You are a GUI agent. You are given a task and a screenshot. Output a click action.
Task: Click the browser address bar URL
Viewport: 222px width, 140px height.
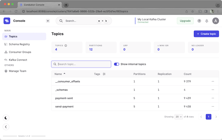click(77, 11)
